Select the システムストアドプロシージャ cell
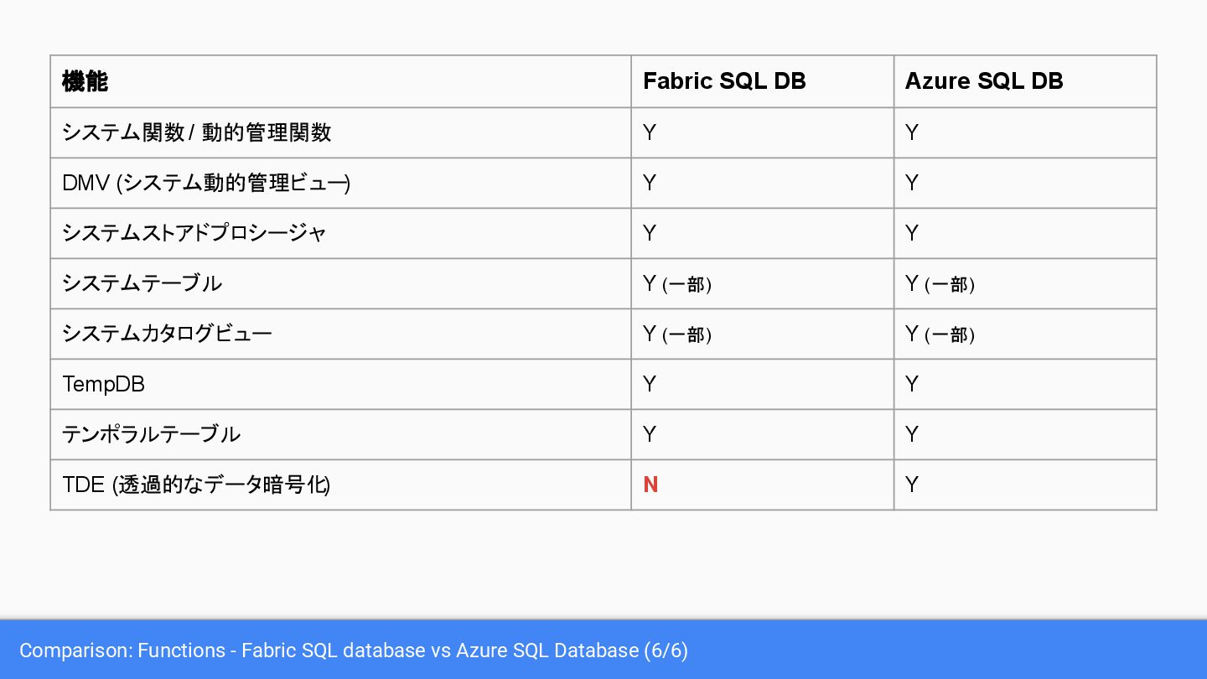 (194, 233)
